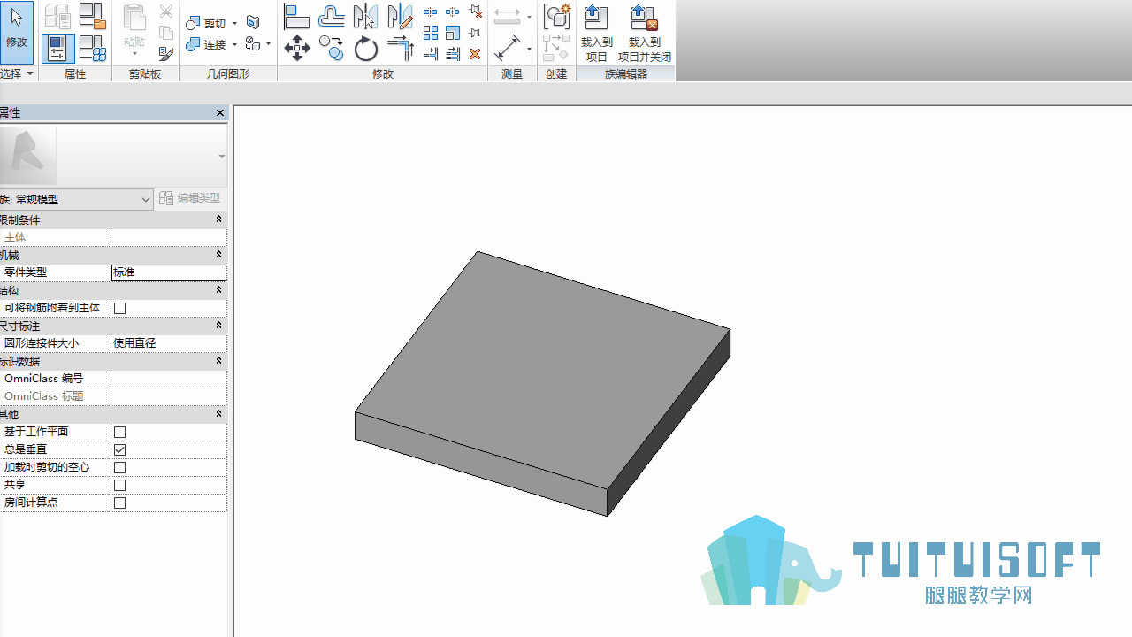The image size is (1132, 637).
Task: Toggle 可将钢筋附着到主体 checkbox
Action: pos(120,308)
